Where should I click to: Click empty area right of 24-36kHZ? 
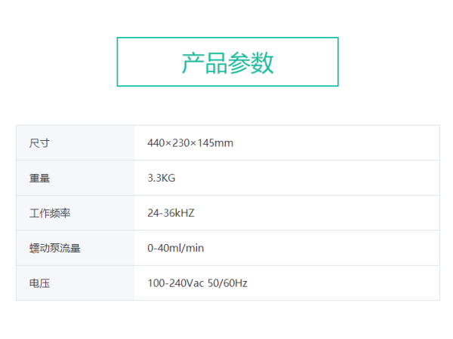[x=316, y=213]
